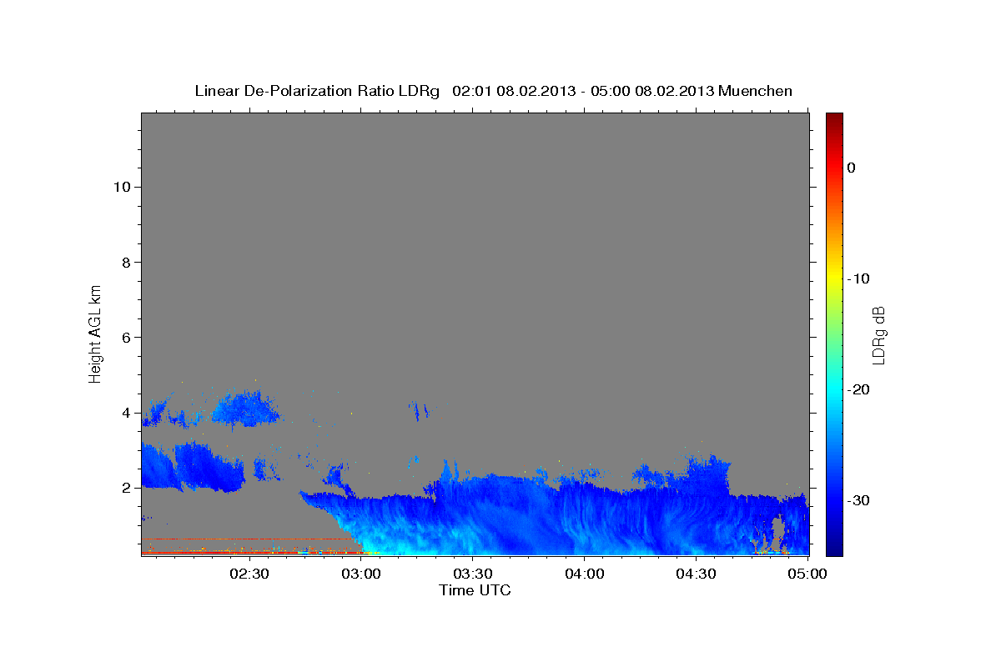Click the 05:00 time tick label
1001x667 pixels.
pyautogui.click(x=807, y=574)
